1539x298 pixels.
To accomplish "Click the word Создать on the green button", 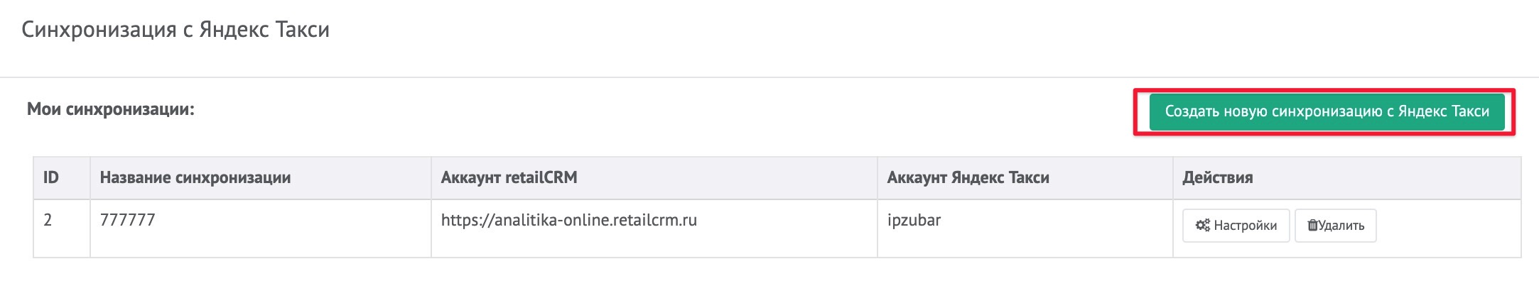I will [1192, 111].
